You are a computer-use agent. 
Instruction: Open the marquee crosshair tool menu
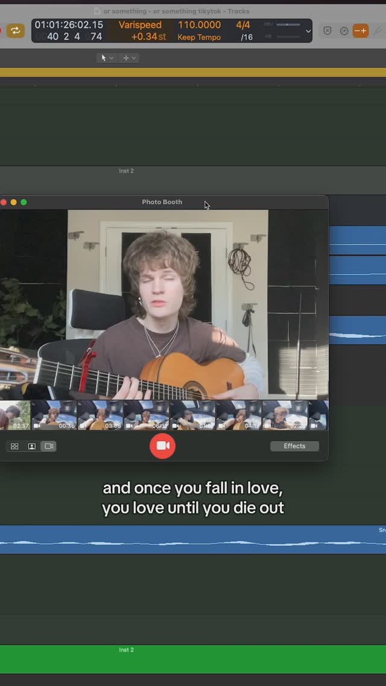click(129, 58)
